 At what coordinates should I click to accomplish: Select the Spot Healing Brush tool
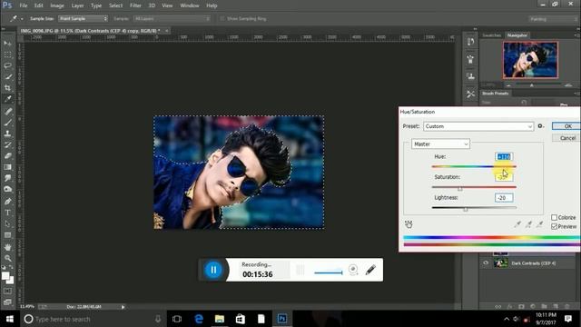point(7,111)
